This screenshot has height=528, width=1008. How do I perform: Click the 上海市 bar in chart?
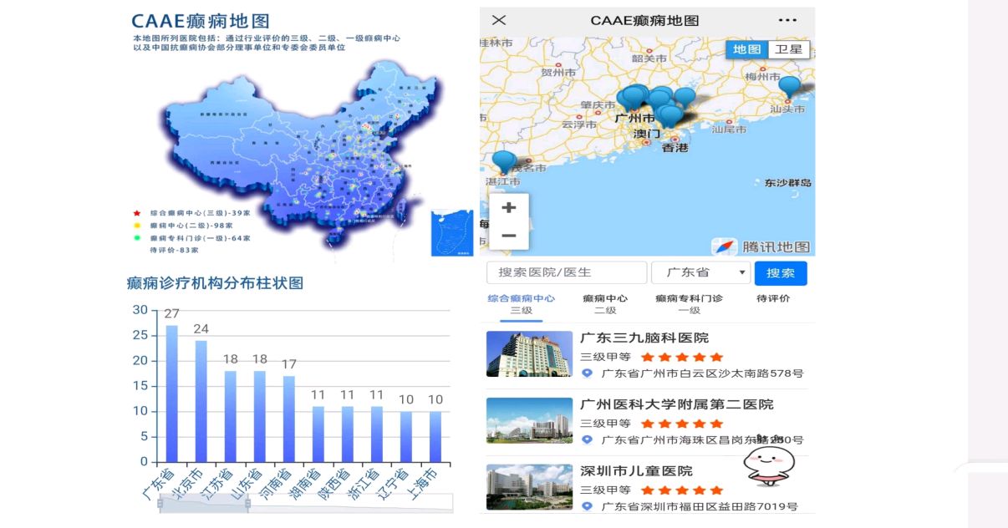pos(435,436)
